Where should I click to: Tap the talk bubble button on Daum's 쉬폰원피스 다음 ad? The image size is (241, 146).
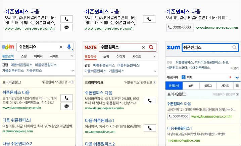[66, 106]
